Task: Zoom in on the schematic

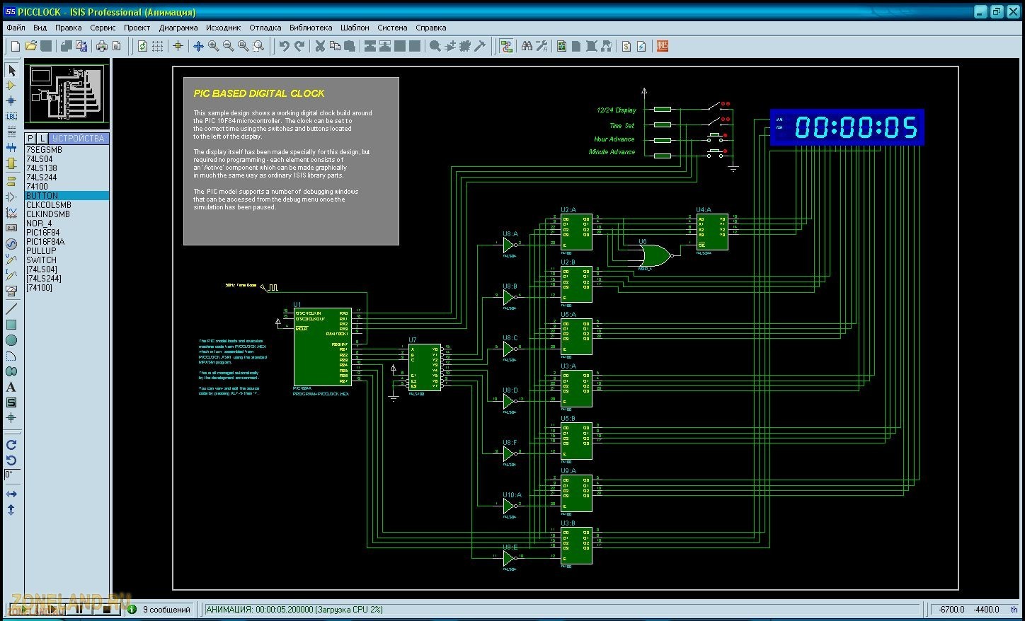Action: point(213,46)
